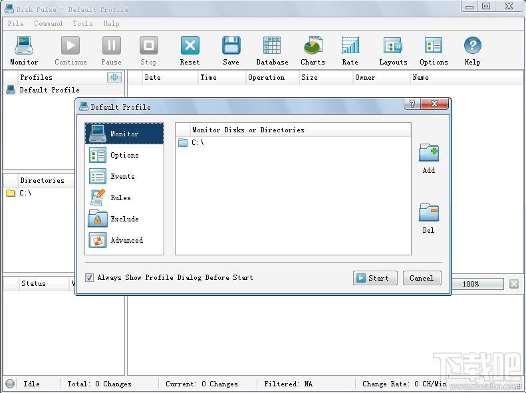
Task: Click the Start button in the dialog
Action: [x=375, y=278]
